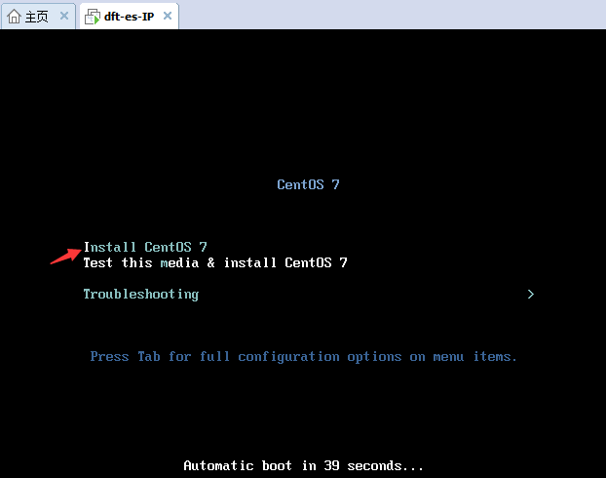Click the VM icon on the dft-es-IP tab
Image resolution: width=606 pixels, height=478 pixels.
click(x=93, y=17)
